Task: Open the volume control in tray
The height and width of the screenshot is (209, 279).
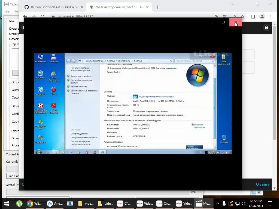Action: coord(244,204)
